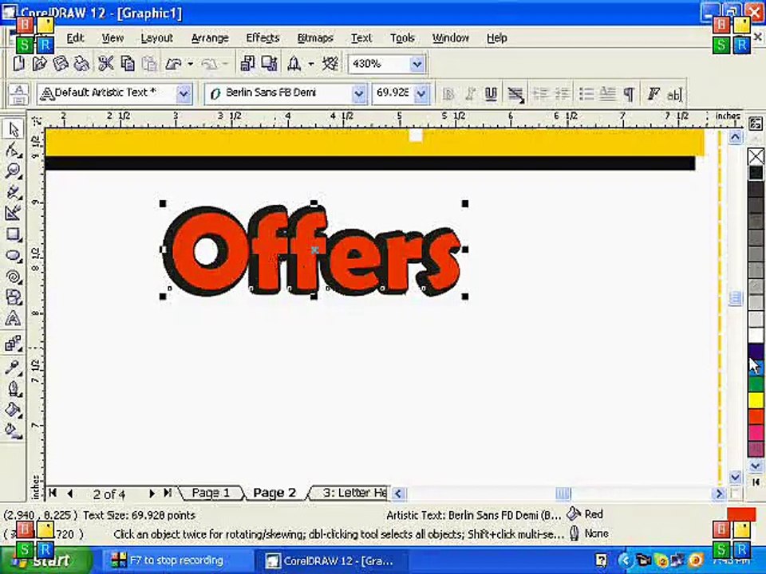766x574 pixels.
Task: Open the Application Launcher dropdown arrow
Action: 310,64
